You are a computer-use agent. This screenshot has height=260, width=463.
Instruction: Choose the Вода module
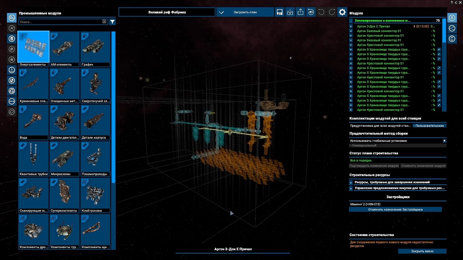pos(34,122)
